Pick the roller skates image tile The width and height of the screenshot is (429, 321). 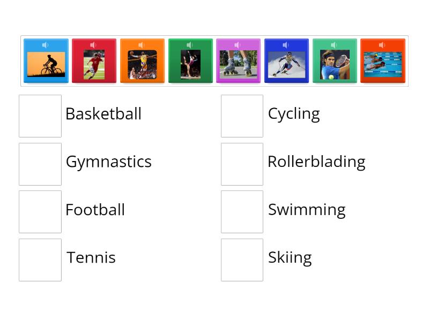coord(239,64)
